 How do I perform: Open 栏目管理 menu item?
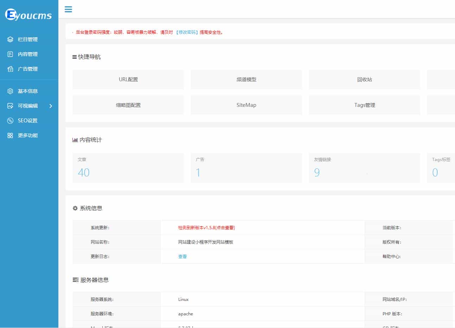coord(29,39)
